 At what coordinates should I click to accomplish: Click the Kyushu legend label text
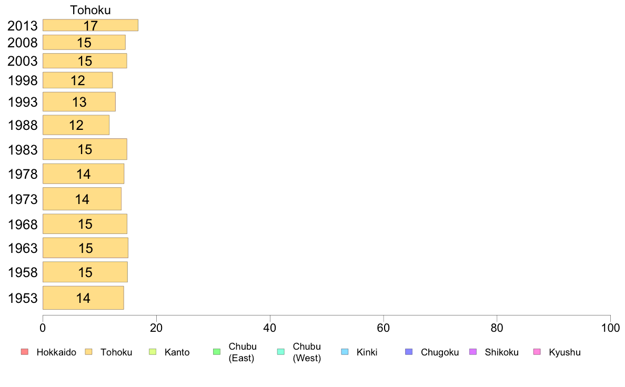point(565,352)
